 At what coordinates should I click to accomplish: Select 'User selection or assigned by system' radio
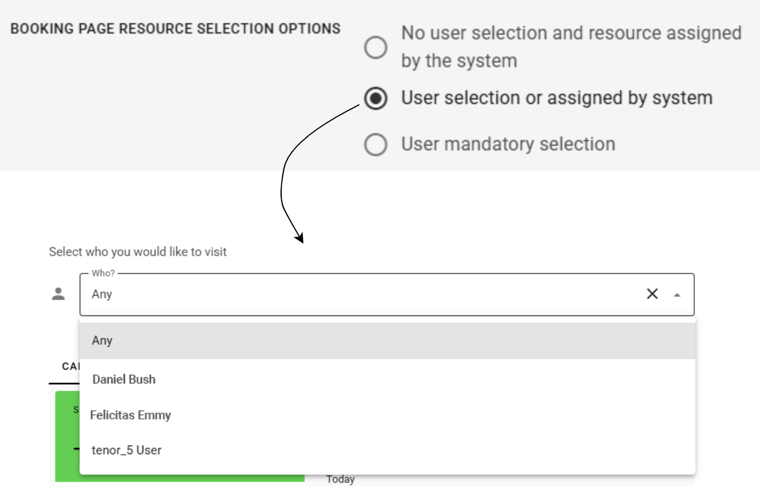tap(375, 98)
